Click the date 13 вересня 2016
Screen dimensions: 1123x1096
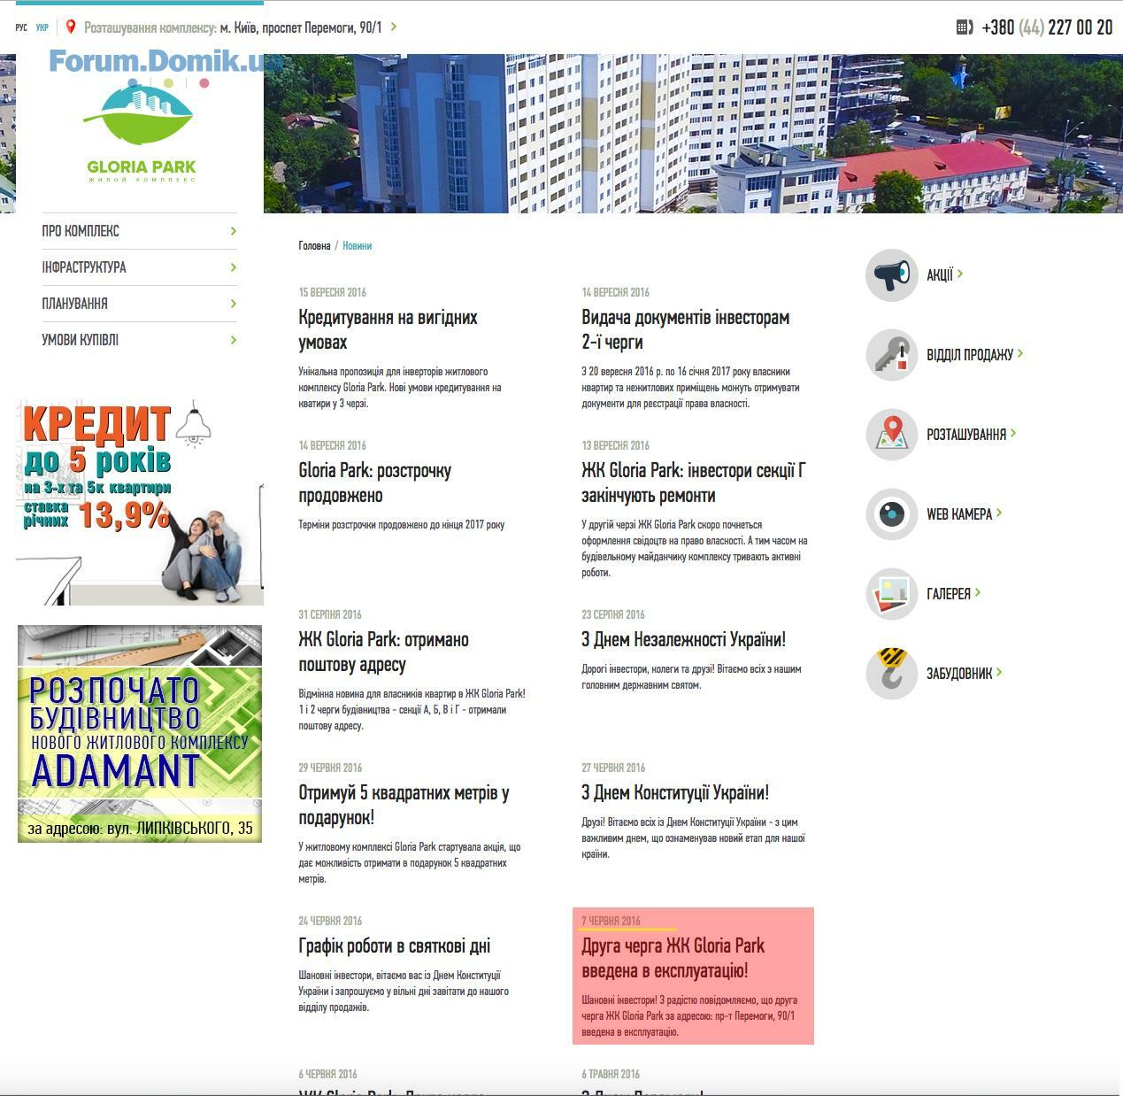(616, 445)
